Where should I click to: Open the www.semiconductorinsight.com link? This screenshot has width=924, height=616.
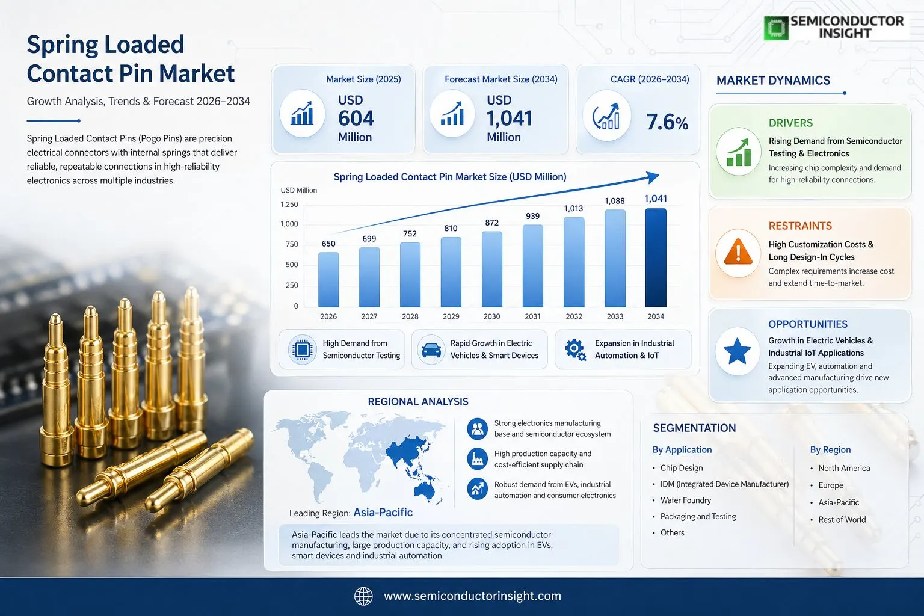tap(472, 596)
